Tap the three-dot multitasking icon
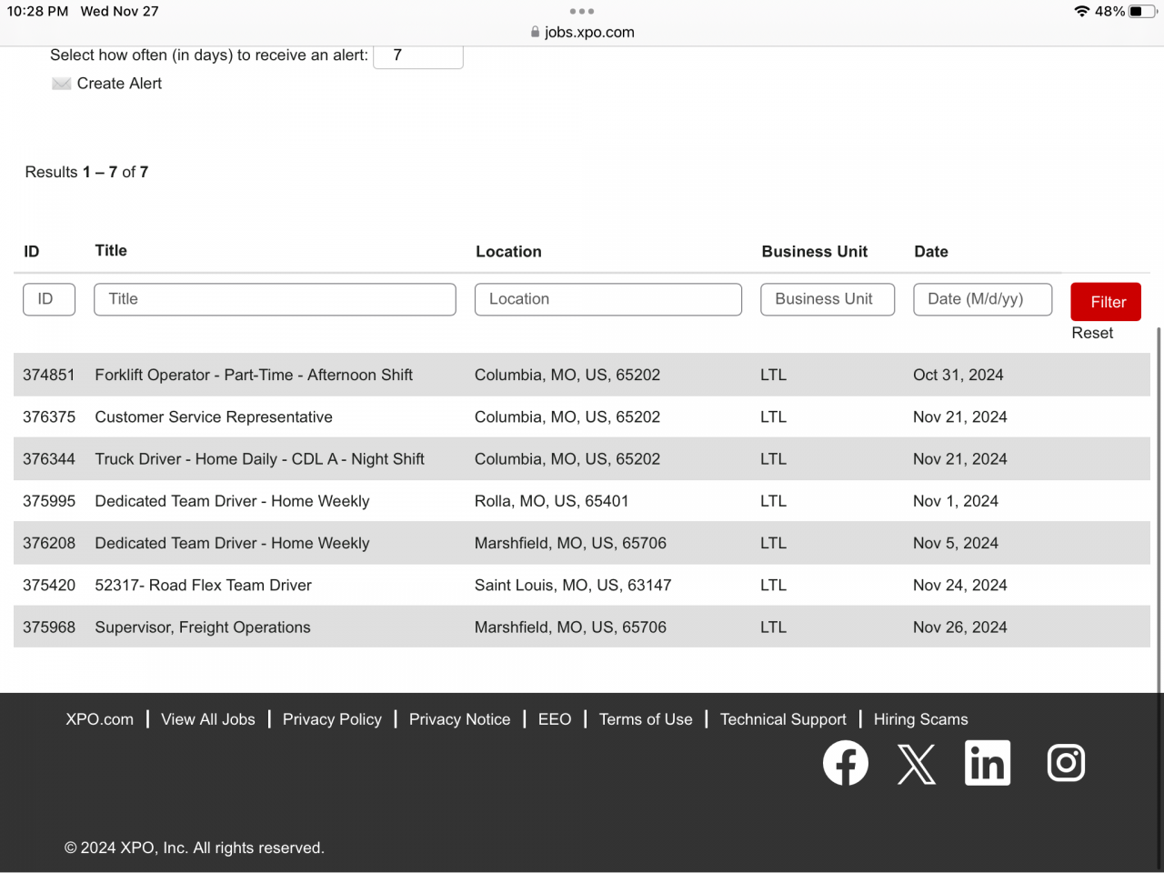Image resolution: width=1164 pixels, height=873 pixels. [581, 12]
